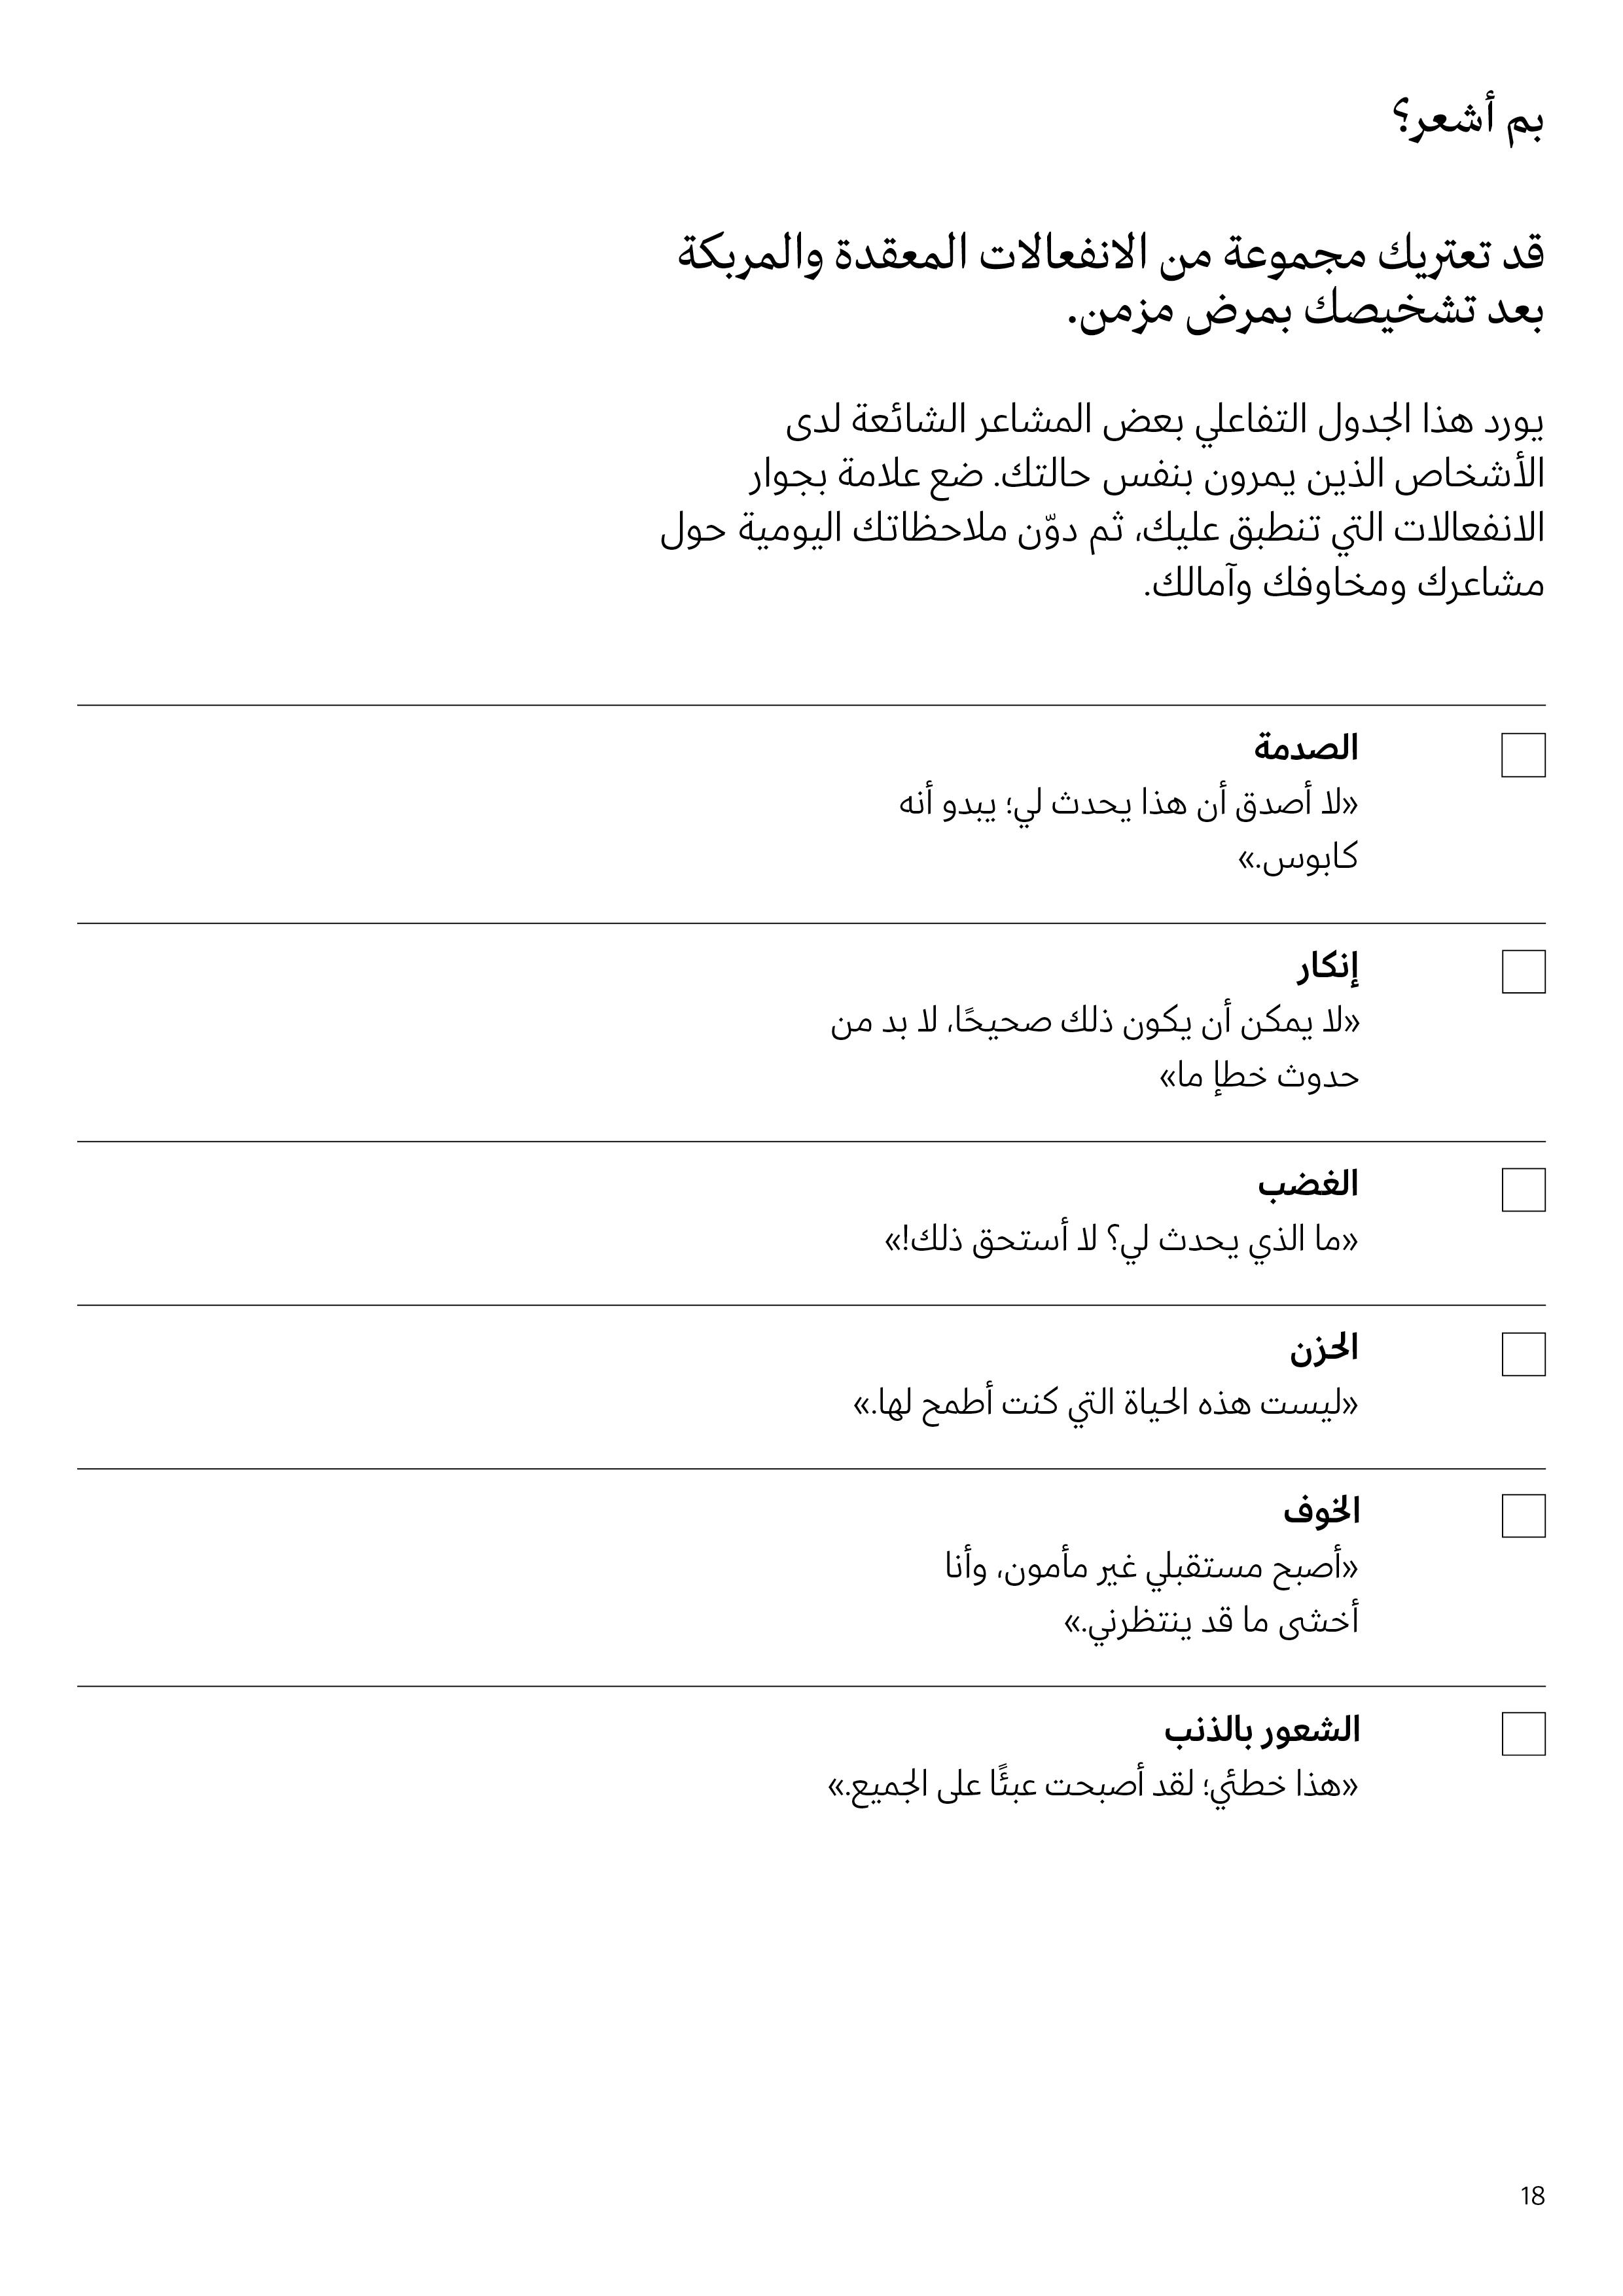The image size is (1623, 2296).
Task: Select the checkbox beside الحزن
Action: click(x=1523, y=1354)
